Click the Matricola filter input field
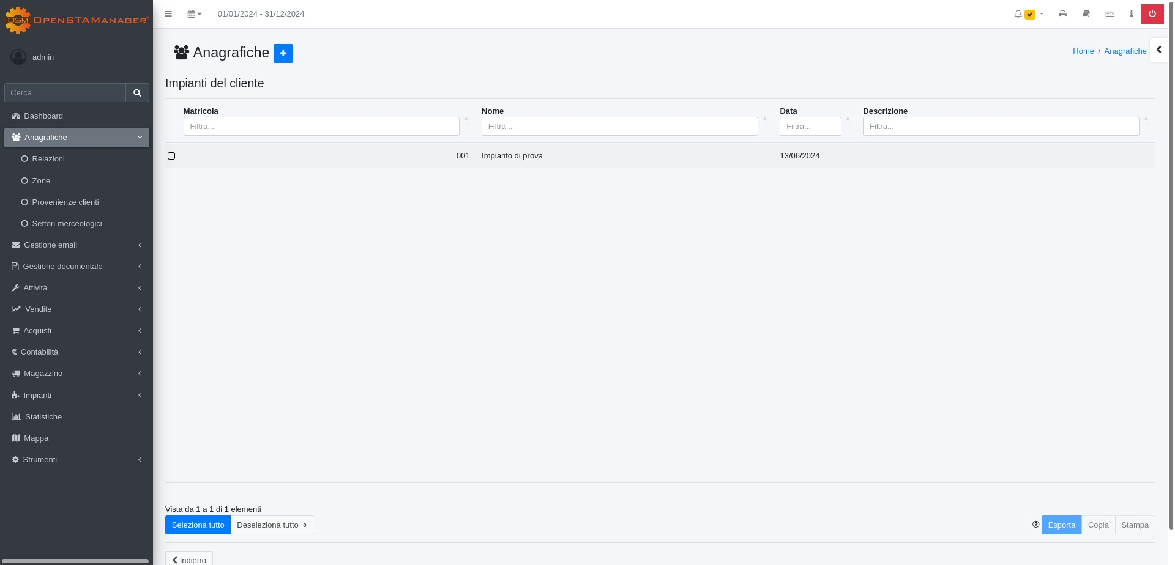The height and width of the screenshot is (565, 1175). 321,127
